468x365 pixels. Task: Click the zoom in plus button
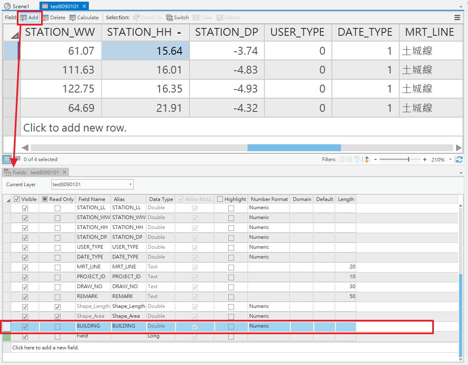coord(424,159)
